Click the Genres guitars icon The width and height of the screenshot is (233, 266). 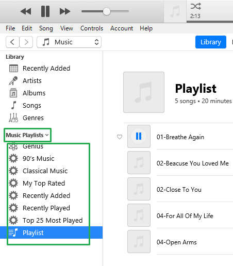coord(13,118)
